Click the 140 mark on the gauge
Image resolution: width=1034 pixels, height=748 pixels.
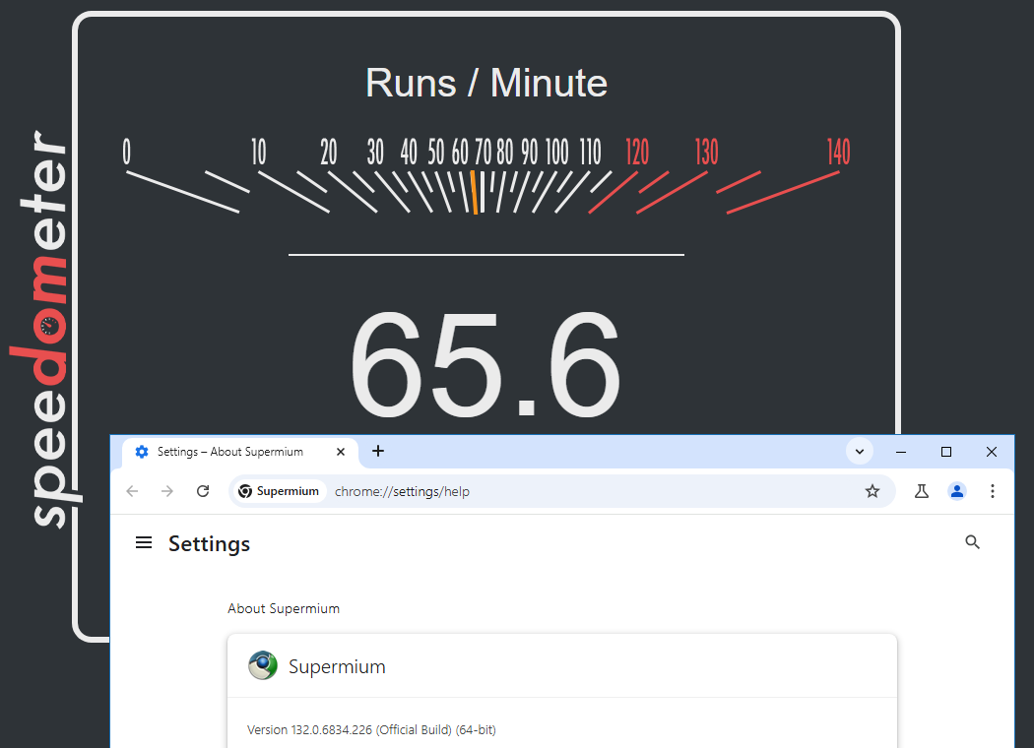click(x=838, y=153)
